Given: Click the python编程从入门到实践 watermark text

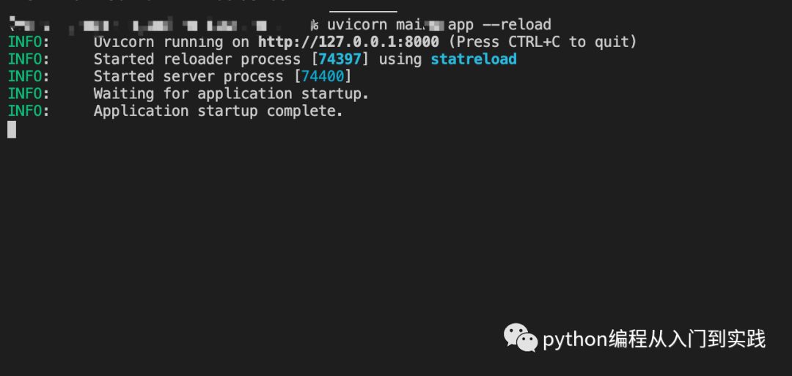Looking at the screenshot, I should pyautogui.click(x=653, y=339).
